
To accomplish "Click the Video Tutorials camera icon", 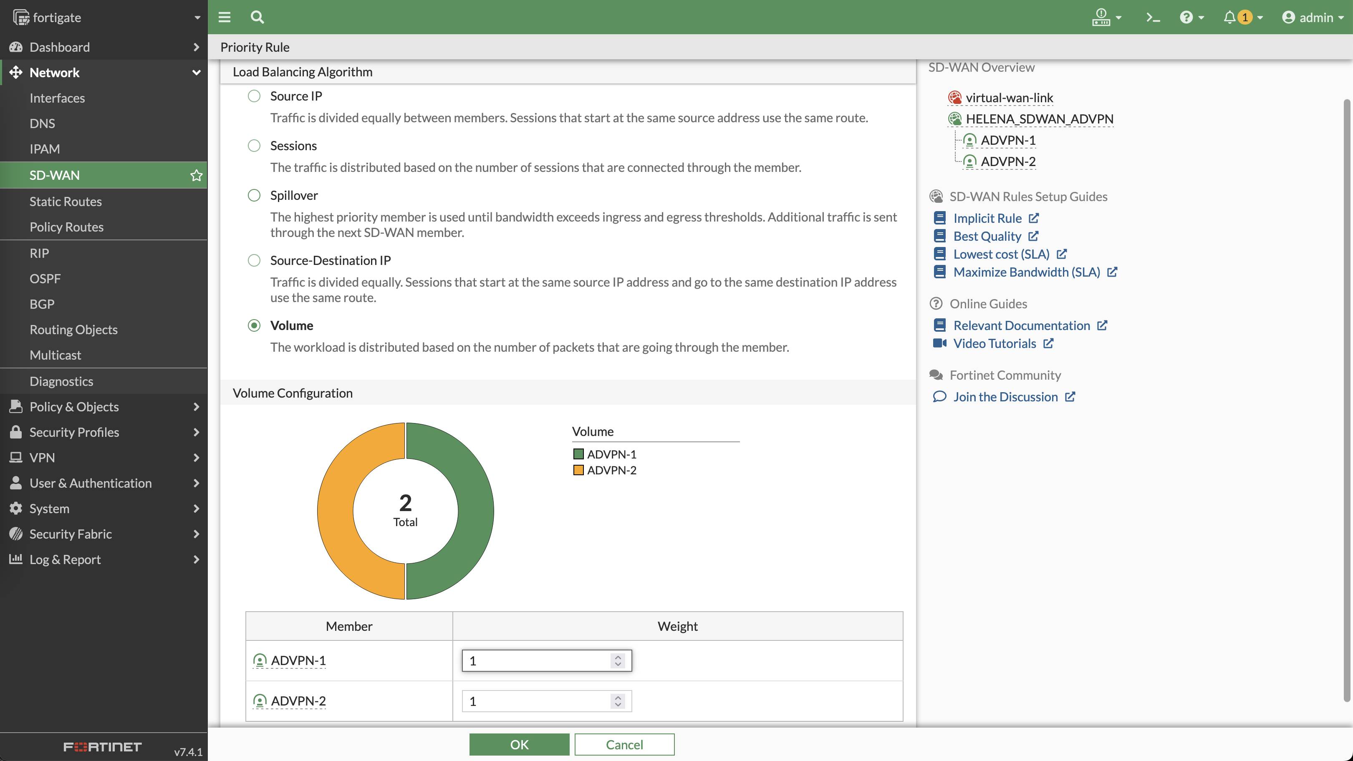I will pyautogui.click(x=939, y=343).
